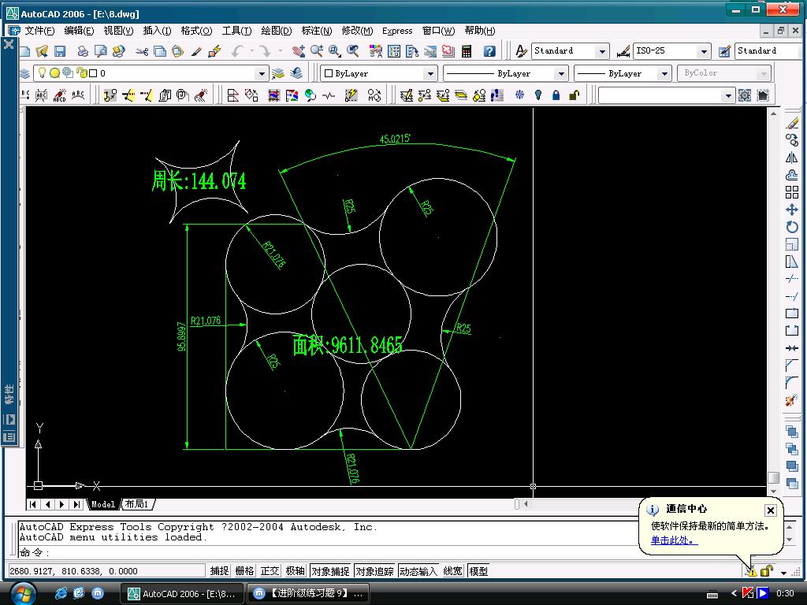This screenshot has width=807, height=605.
Task: Open the Standard text style dropdown
Action: click(x=601, y=51)
